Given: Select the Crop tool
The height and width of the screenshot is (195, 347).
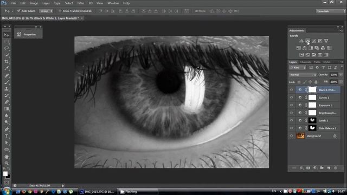Looking at the screenshot, I should click(x=7, y=62).
